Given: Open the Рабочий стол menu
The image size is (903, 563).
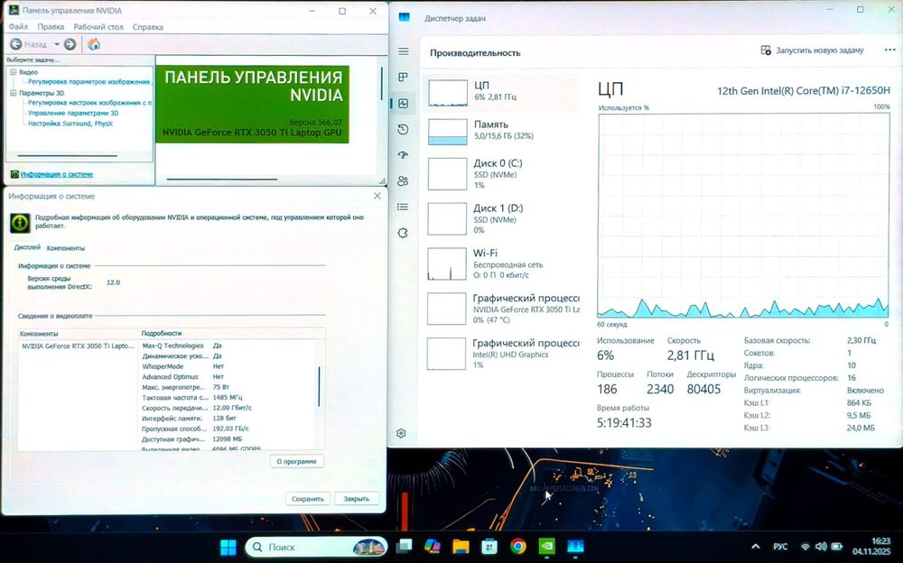Looking at the screenshot, I should (98, 27).
